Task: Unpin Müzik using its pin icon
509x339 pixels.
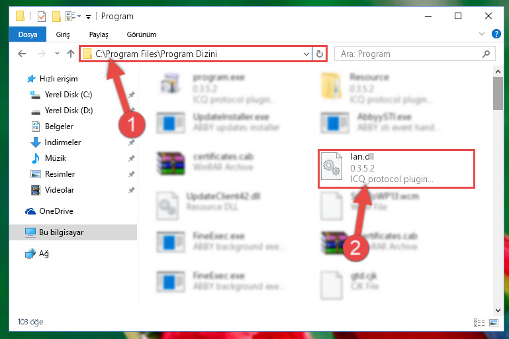Action: click(x=132, y=158)
